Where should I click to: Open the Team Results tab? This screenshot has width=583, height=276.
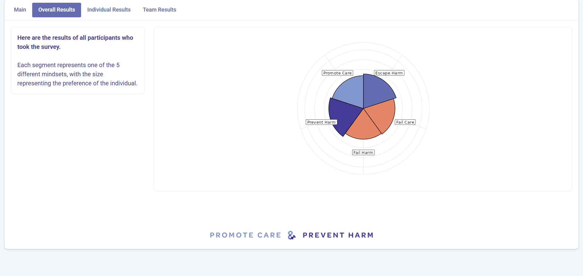pos(159,10)
